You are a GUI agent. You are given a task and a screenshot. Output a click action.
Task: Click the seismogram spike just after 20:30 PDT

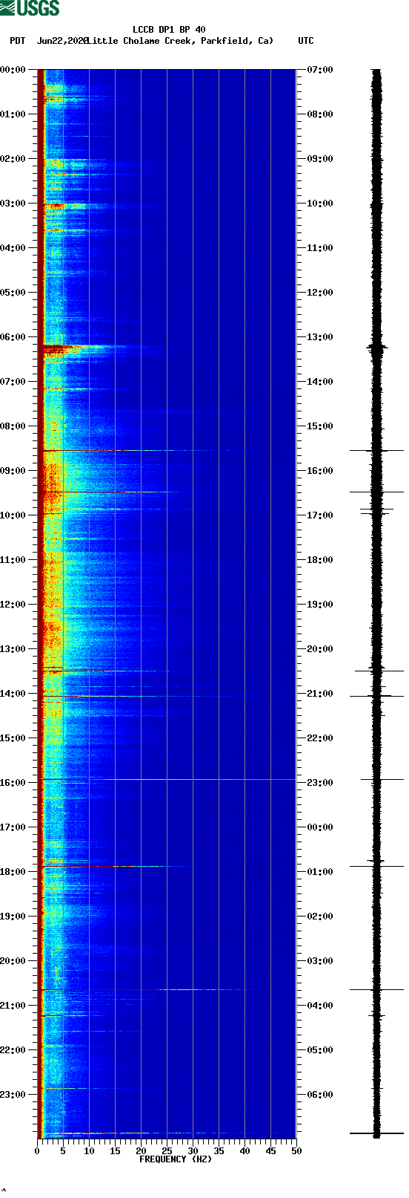point(376,989)
